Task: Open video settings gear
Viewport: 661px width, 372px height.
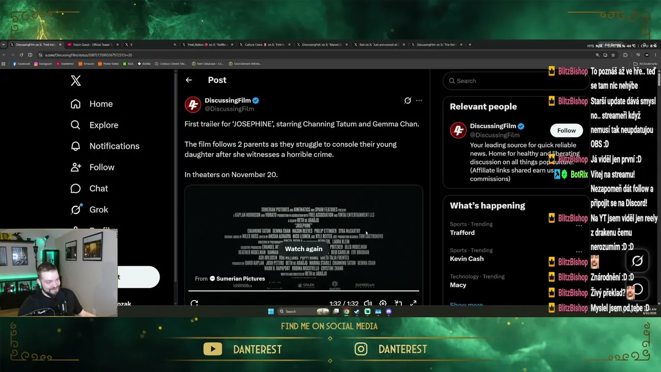Action: (383, 303)
